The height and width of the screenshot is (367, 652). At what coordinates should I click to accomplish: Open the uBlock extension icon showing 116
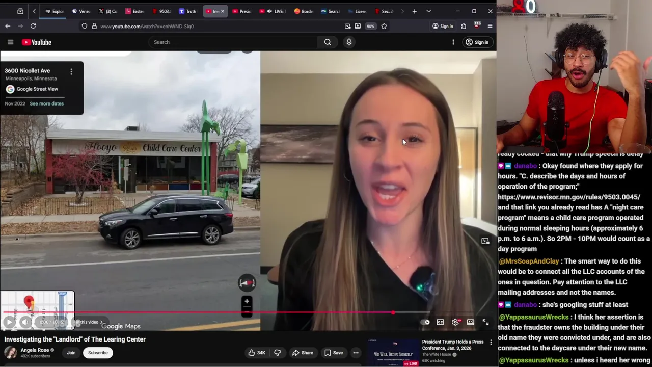tap(477, 25)
